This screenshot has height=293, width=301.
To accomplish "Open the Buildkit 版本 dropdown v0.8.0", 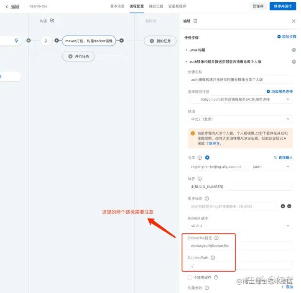I will click(x=240, y=226).
